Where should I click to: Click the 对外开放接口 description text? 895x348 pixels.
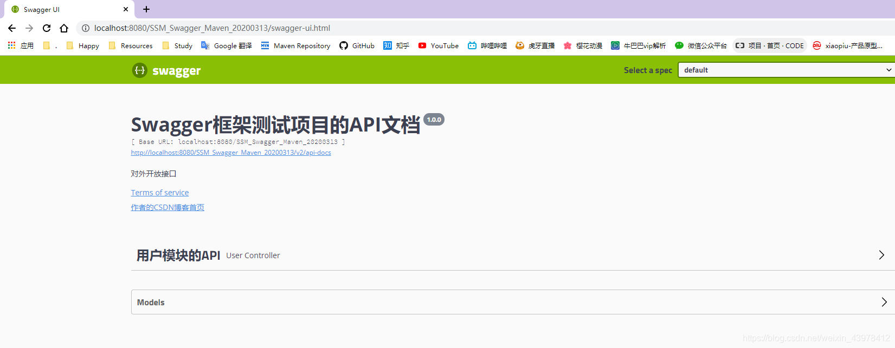153,174
